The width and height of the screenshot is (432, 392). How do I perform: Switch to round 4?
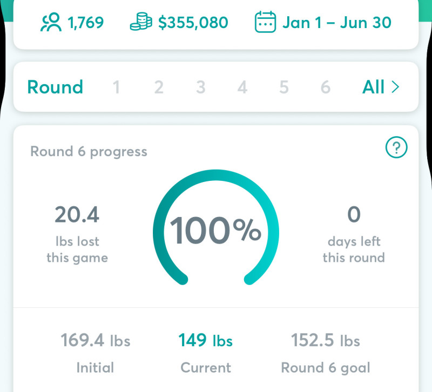(x=242, y=87)
